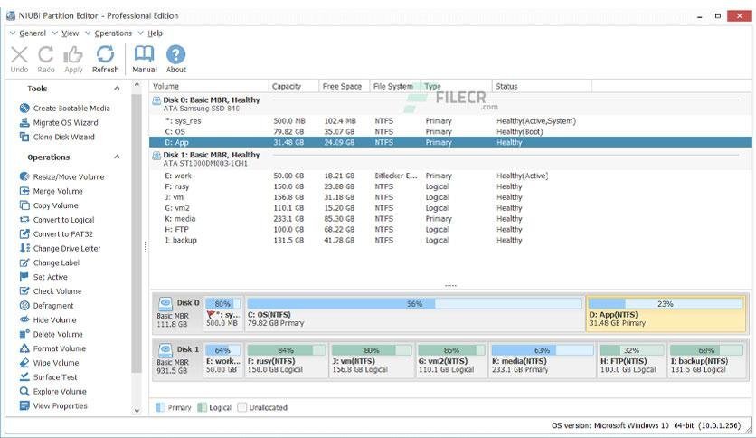The height and width of the screenshot is (438, 756).
Task: Select the Disk 1 header row in list
Action: (450, 158)
